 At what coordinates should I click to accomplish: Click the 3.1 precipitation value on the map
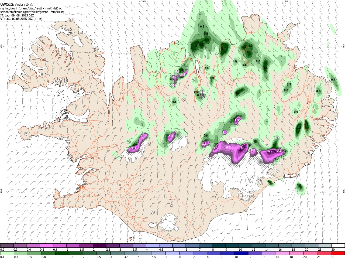(242, 148)
